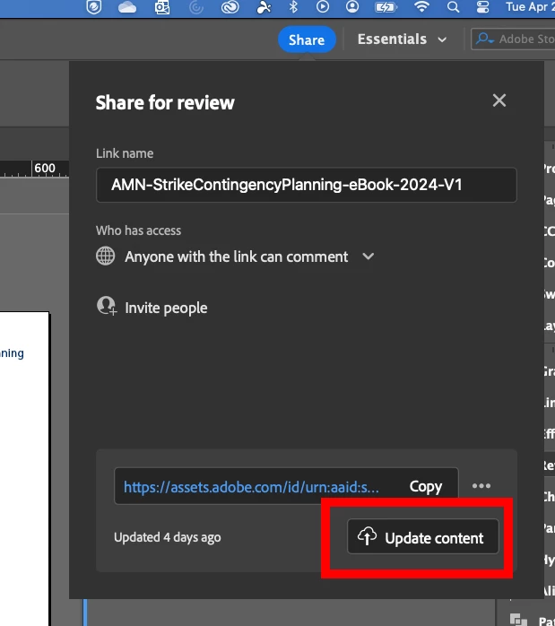Click the 'Updated 4 days ago' text
The height and width of the screenshot is (626, 555).
[x=167, y=537]
